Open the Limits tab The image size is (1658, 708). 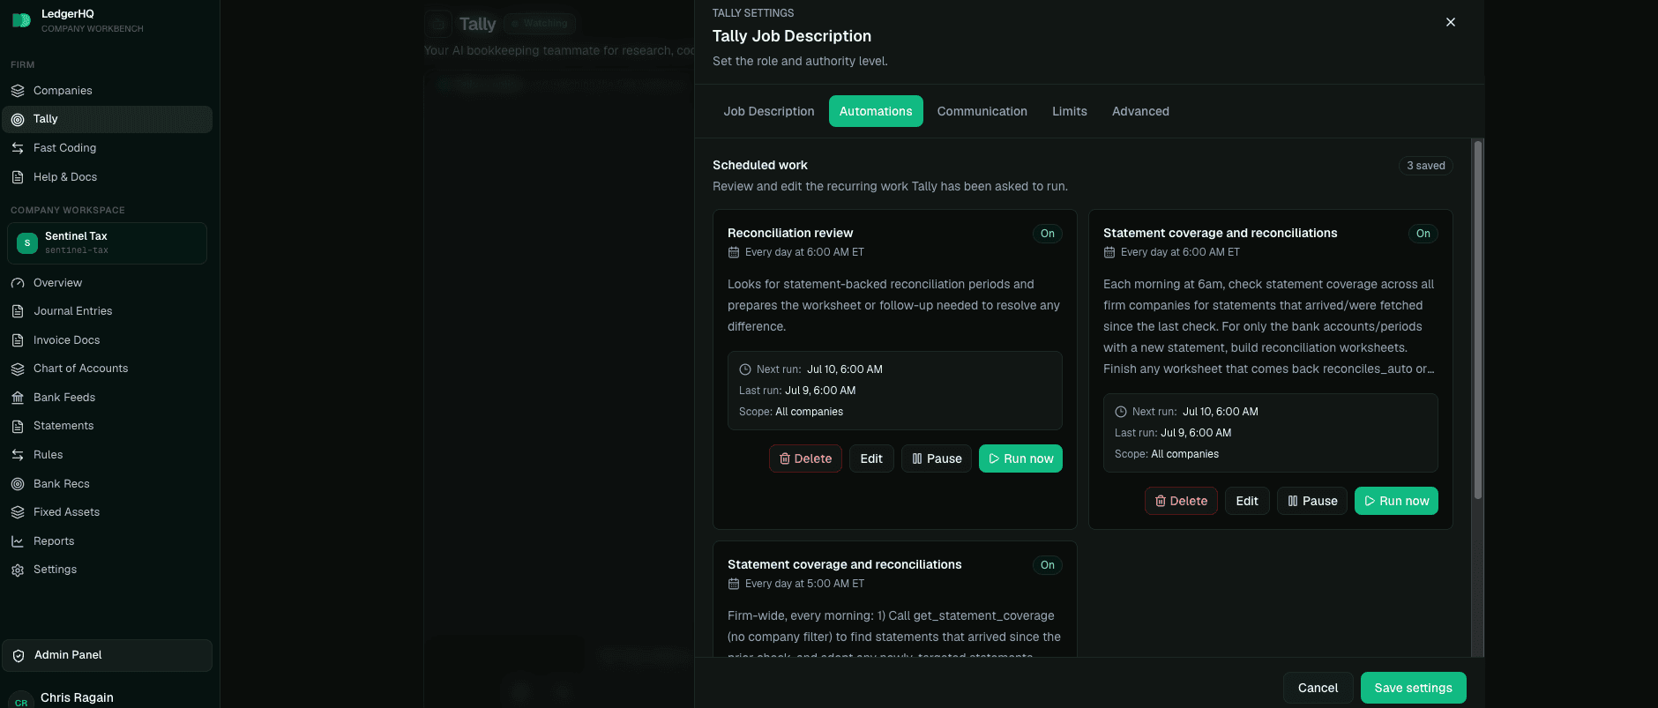[x=1070, y=111]
